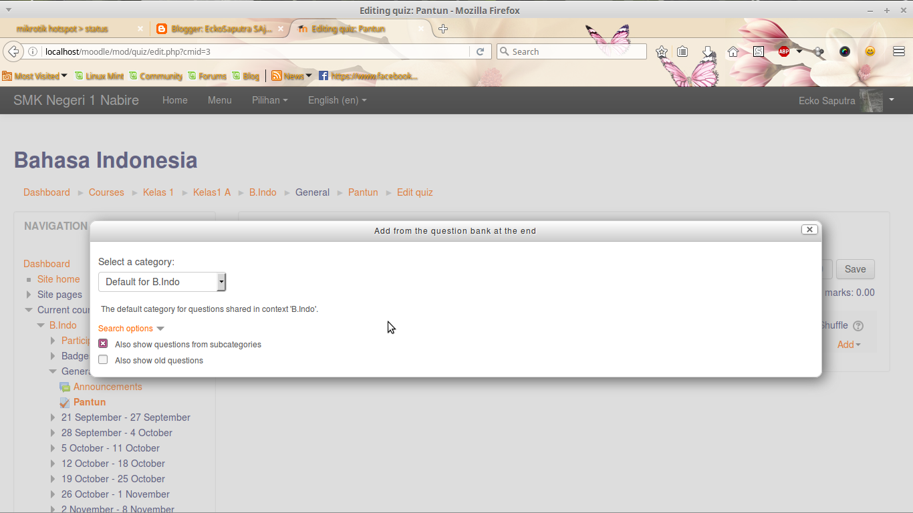Open Announcements in navigation tree
The width and height of the screenshot is (913, 513).
(x=108, y=387)
